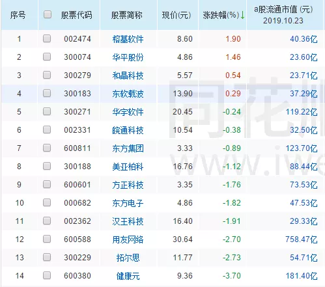Select checkbox for row 300229
Screen dimensions: 325x287
tap(47, 257)
